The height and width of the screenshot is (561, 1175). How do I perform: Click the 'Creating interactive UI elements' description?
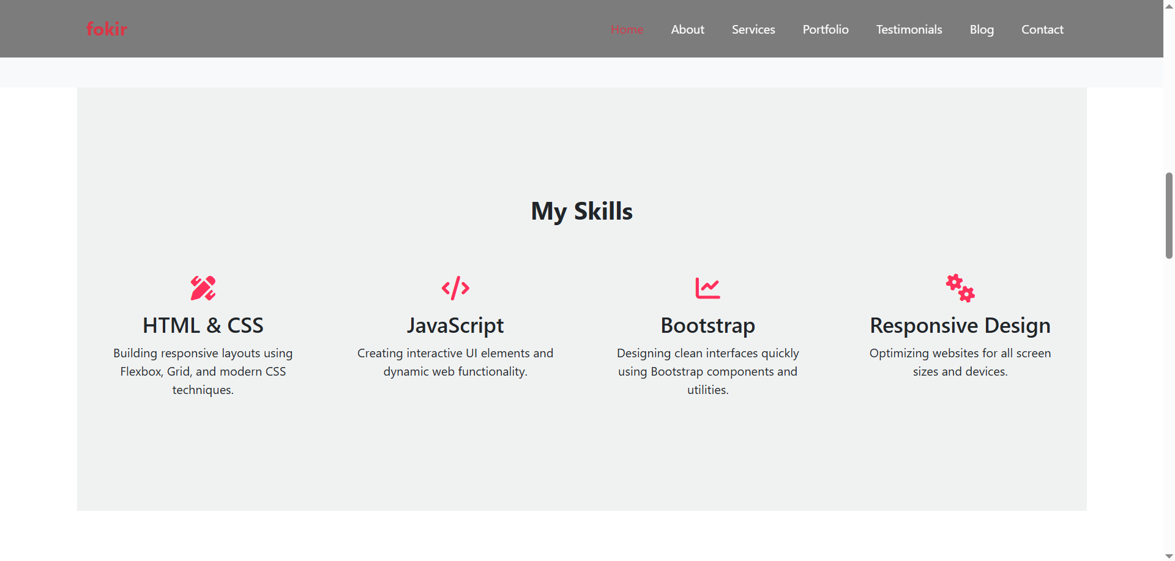455,362
